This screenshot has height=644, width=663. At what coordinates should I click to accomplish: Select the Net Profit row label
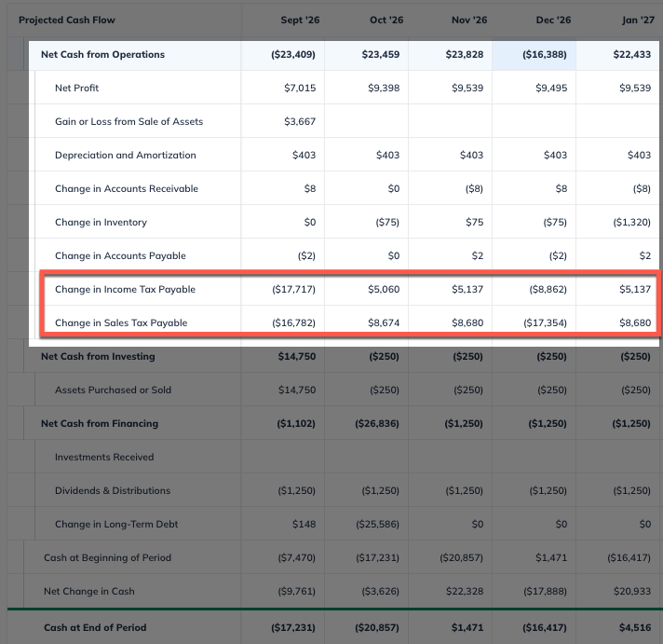pos(76,88)
